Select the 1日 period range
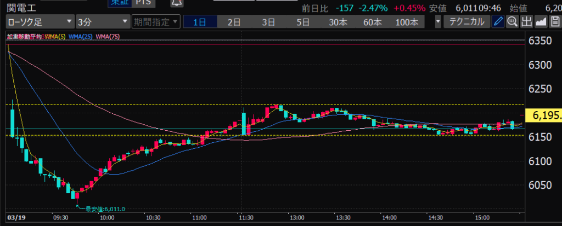 [x=200, y=22]
